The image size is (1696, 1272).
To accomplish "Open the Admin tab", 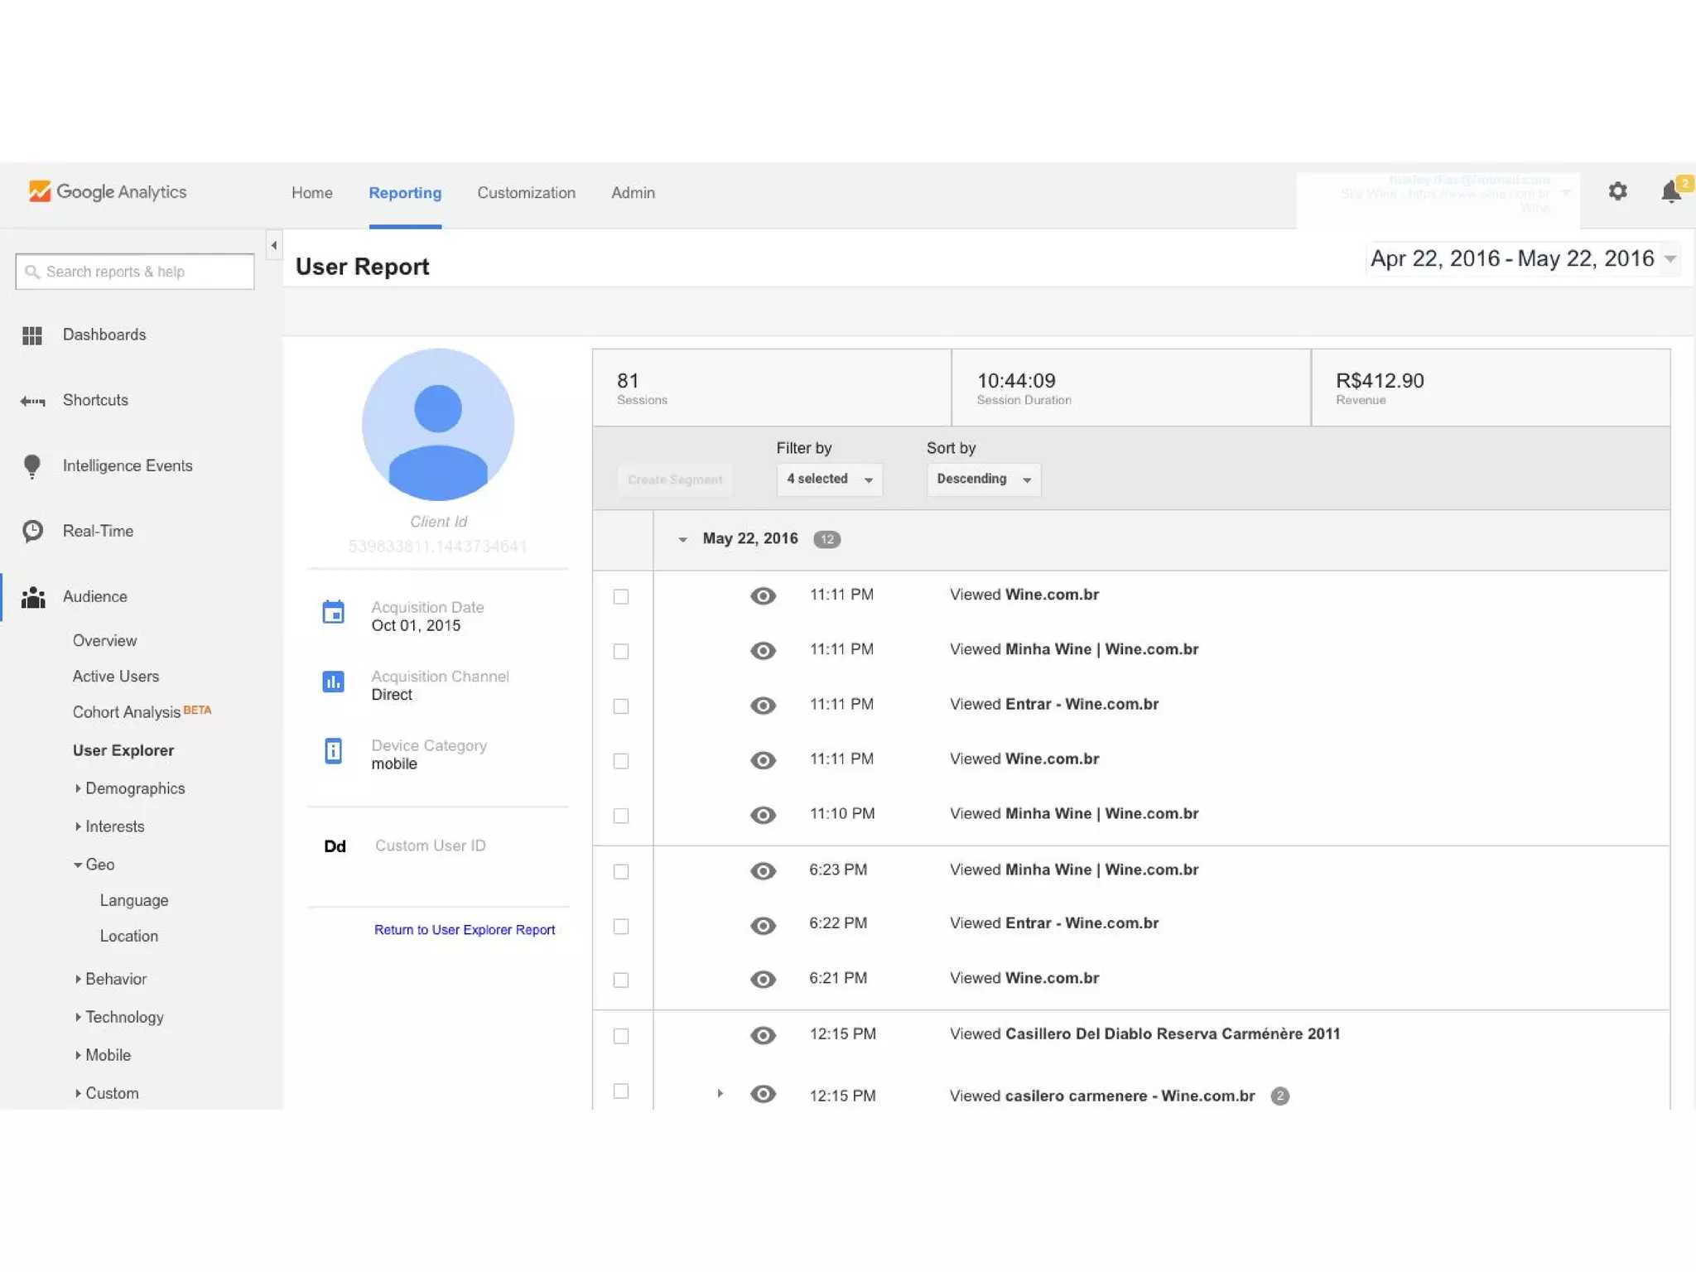I will click(x=633, y=193).
